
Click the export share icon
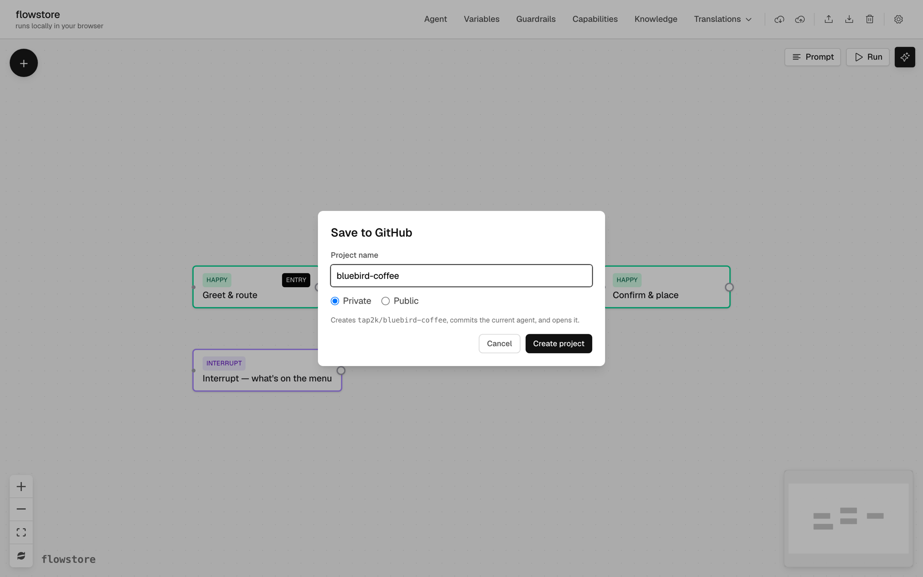828,19
